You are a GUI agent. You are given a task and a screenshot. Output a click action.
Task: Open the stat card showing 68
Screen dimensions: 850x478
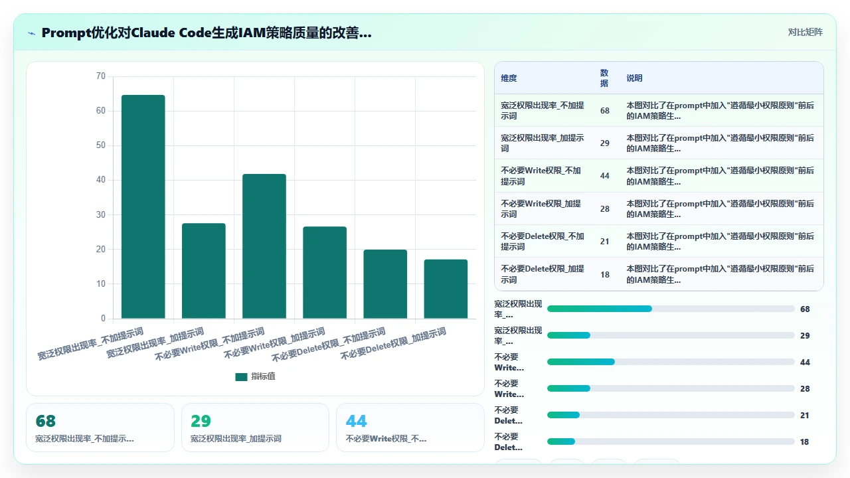[x=100, y=428]
